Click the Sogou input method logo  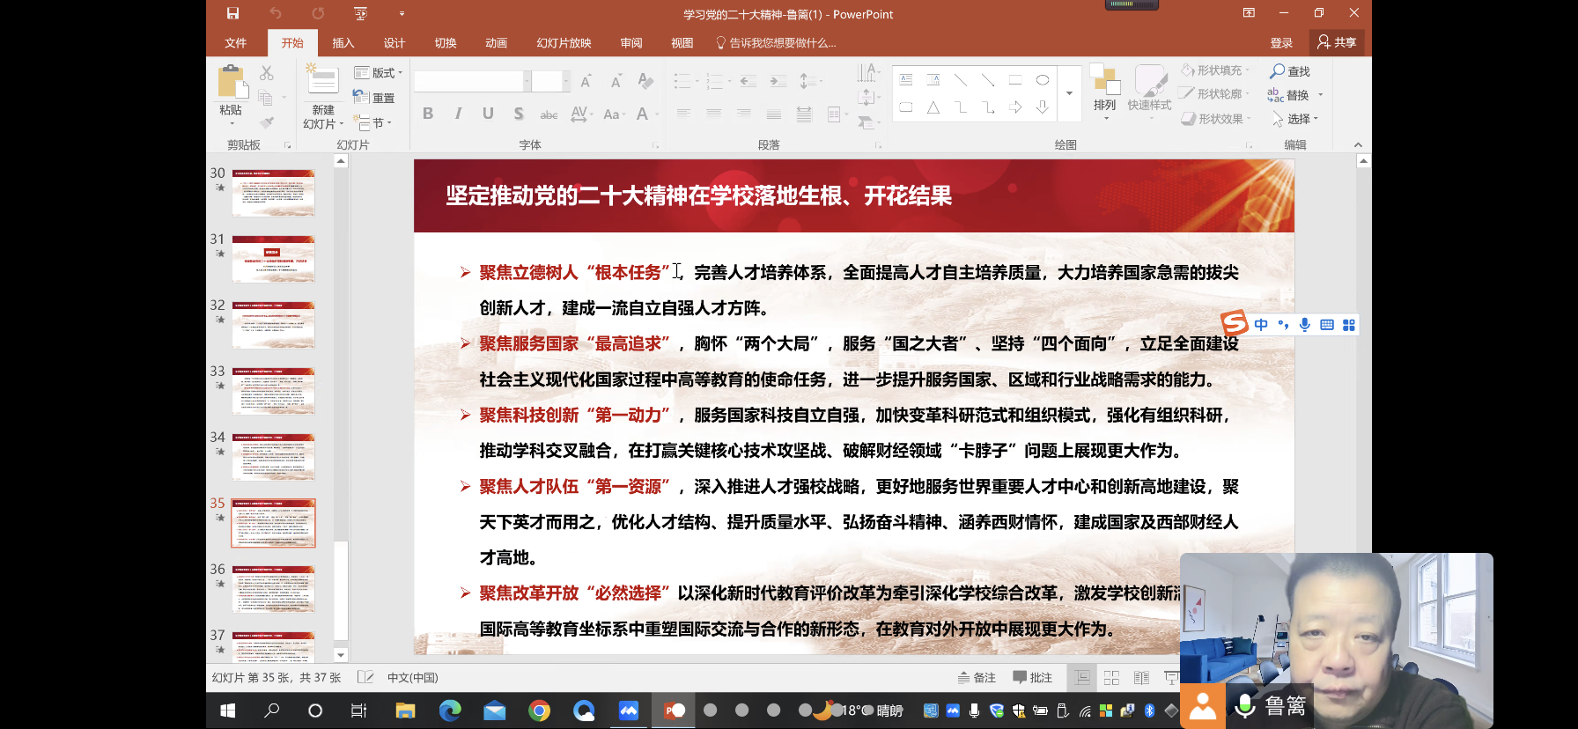1235,324
